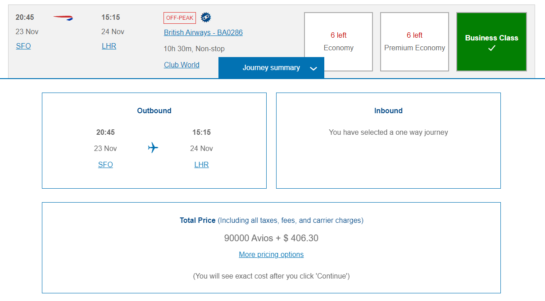Open British Airways - BA0286 flight details
The height and width of the screenshot is (301, 545).
pos(203,32)
